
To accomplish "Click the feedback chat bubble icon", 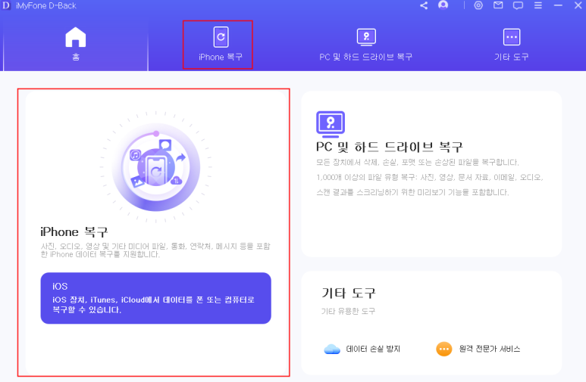I will click(x=518, y=5).
